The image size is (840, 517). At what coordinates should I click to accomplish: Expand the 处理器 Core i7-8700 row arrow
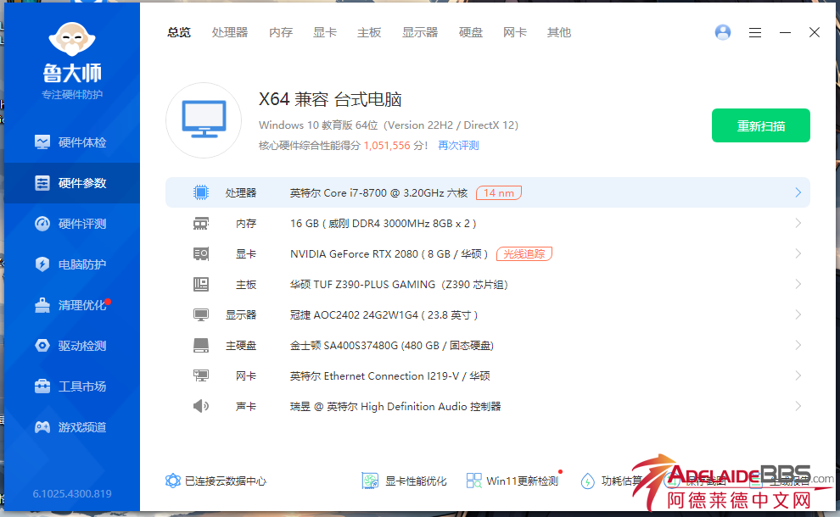[798, 192]
